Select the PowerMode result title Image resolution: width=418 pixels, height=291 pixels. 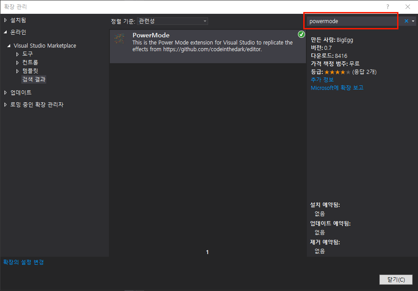click(x=151, y=35)
